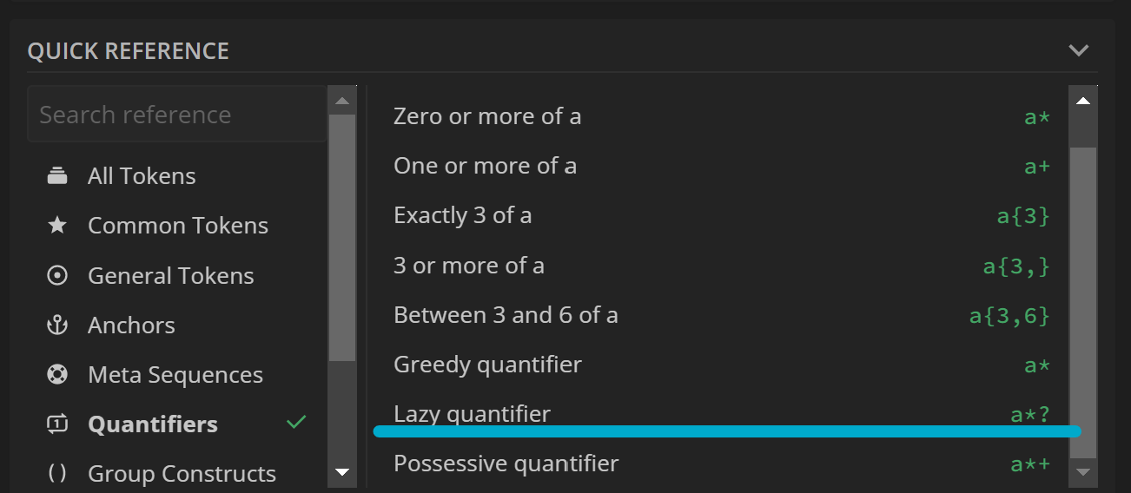Screen dimensions: 1131x493
Task: Click the Group Constructs parentheses icon
Action: pyautogui.click(x=57, y=474)
